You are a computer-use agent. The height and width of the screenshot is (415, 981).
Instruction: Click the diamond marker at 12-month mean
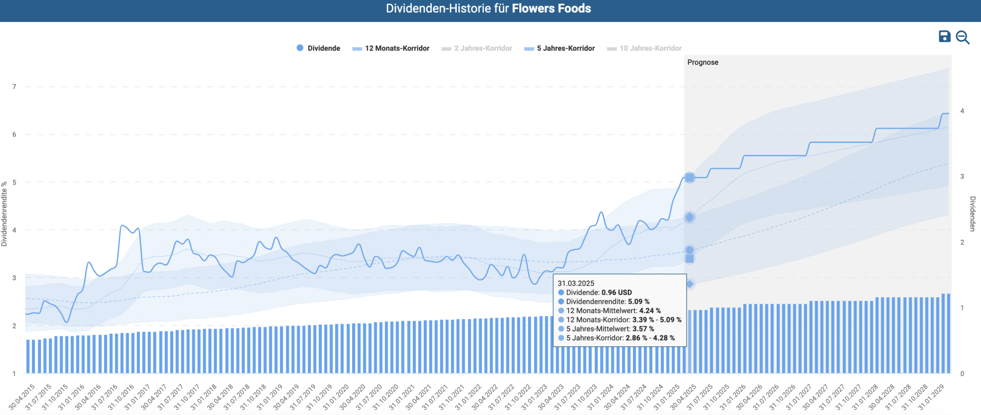pos(689,217)
